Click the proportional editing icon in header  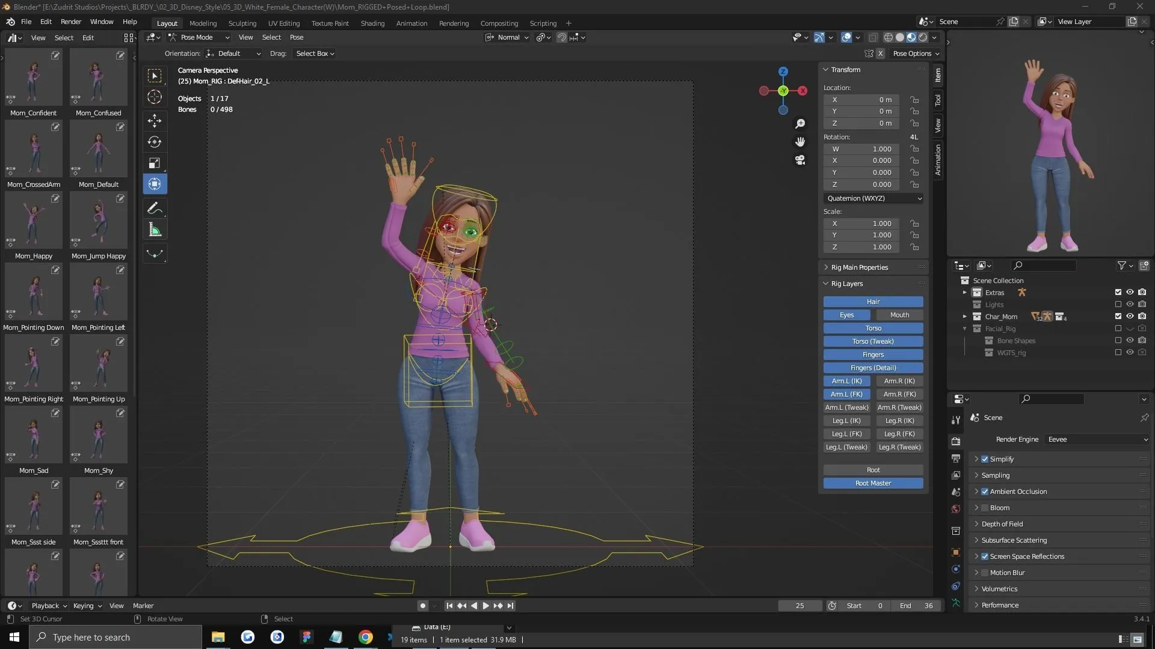tap(540, 37)
